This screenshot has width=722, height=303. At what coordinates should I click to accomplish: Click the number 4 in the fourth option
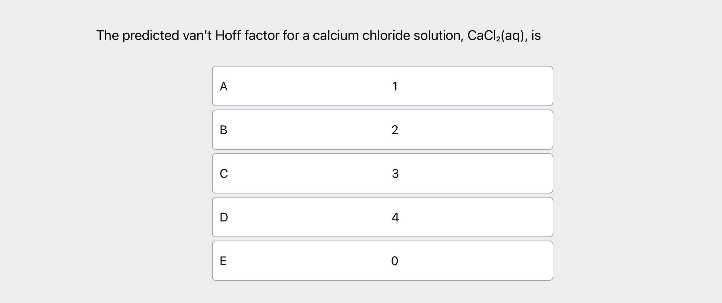395,217
